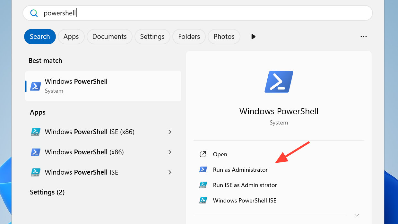Expand options for Windows PowerShell ISE
The height and width of the screenshot is (224, 398).
[170, 172]
